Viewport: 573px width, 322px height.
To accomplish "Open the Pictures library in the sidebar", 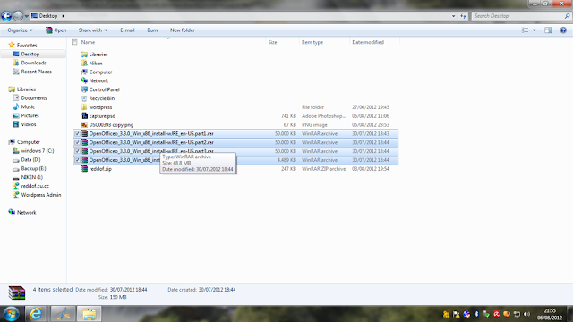I will (x=30, y=115).
